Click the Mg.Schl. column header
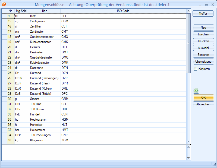The height and width of the screenshot is (168, 217). pos(21,11)
